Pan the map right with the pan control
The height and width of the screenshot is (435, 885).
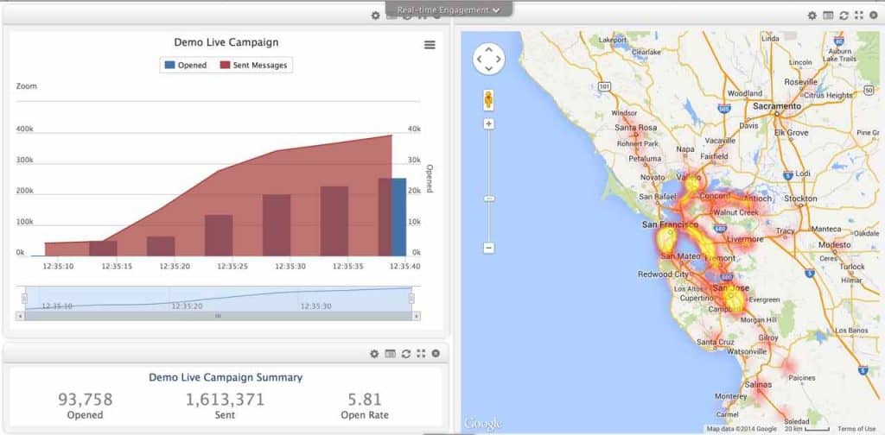pyautogui.click(x=499, y=59)
